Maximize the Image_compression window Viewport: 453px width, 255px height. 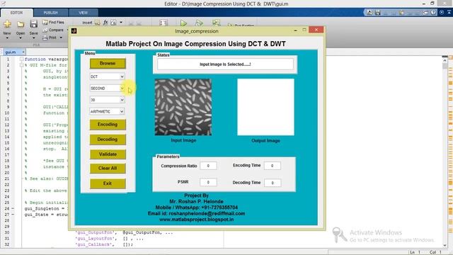click(x=304, y=30)
